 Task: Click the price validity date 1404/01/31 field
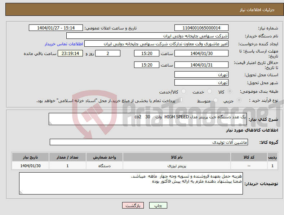(x=201, y=65)
